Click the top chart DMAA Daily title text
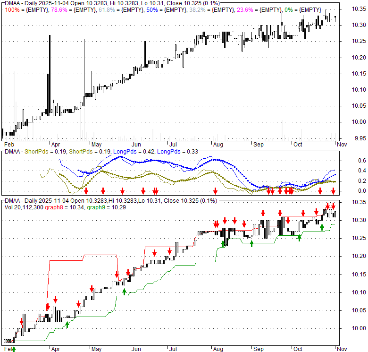The image size is (368, 352). tap(112, 3)
